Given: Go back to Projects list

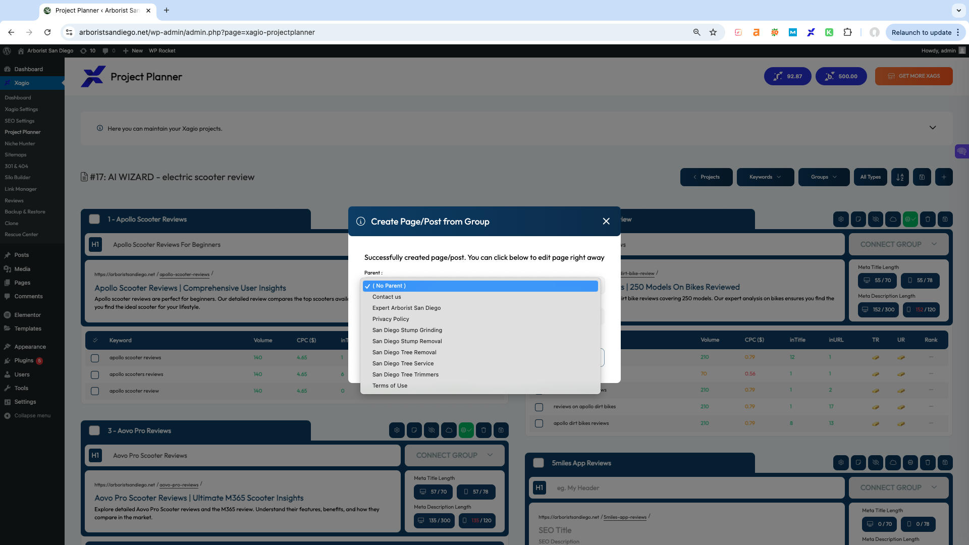Looking at the screenshot, I should click(x=706, y=177).
